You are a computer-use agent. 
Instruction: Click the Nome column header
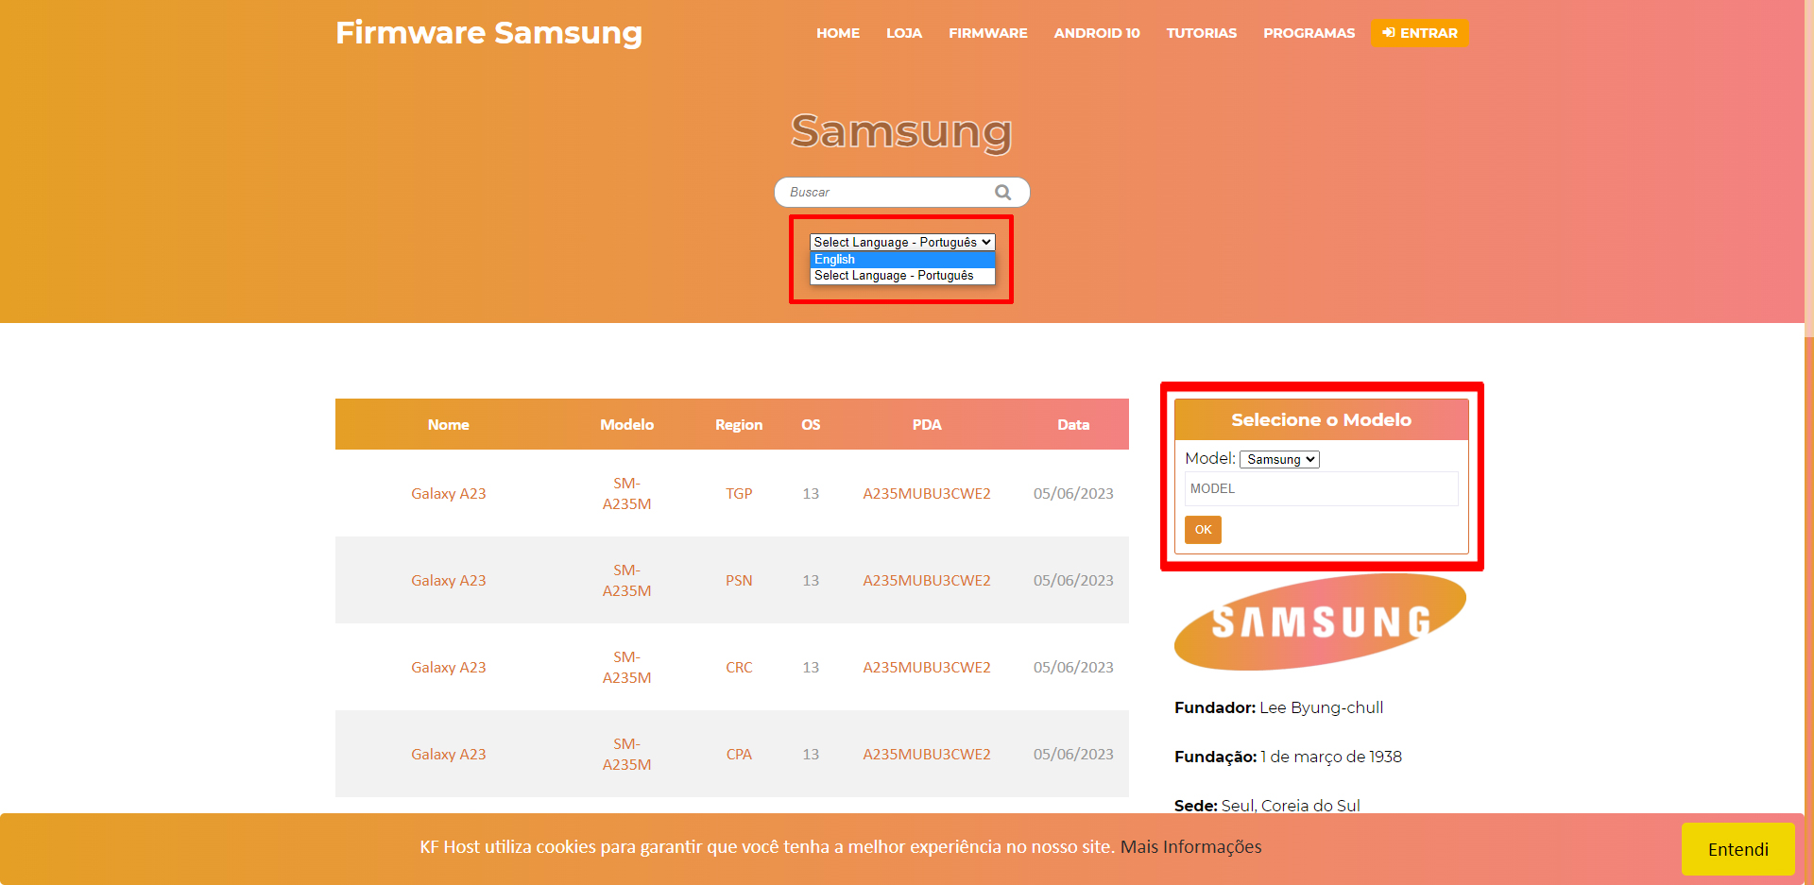pyautogui.click(x=448, y=425)
